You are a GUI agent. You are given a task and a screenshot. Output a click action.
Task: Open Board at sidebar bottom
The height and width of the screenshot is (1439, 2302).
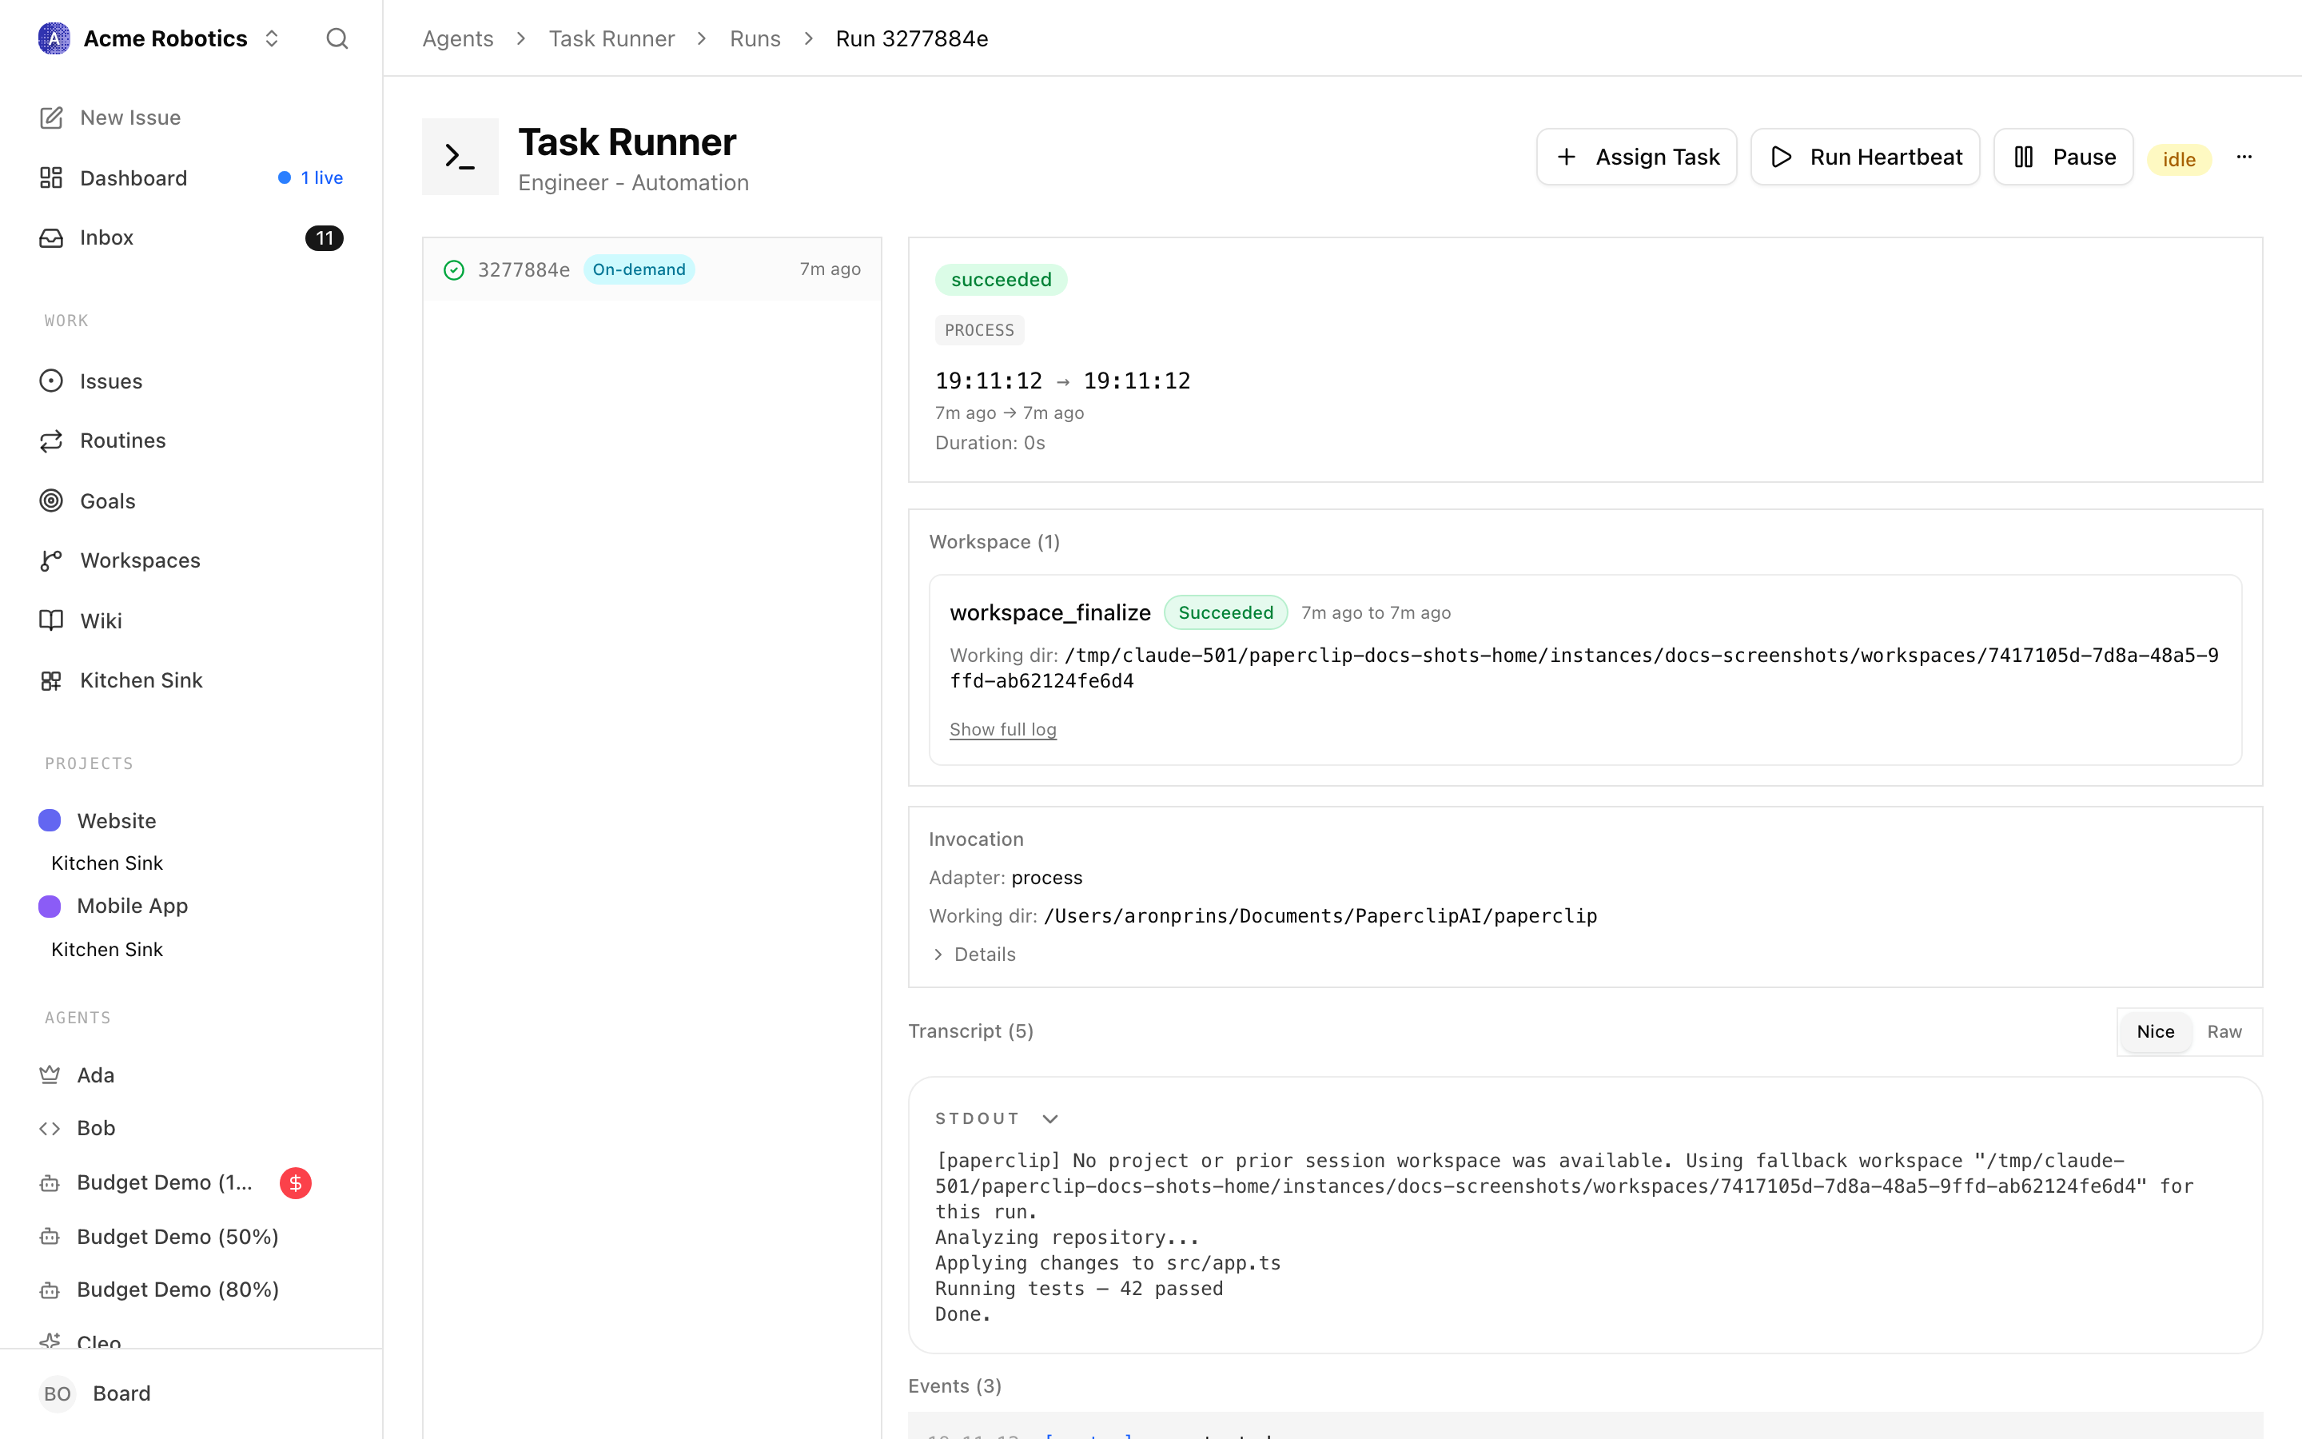121,1393
